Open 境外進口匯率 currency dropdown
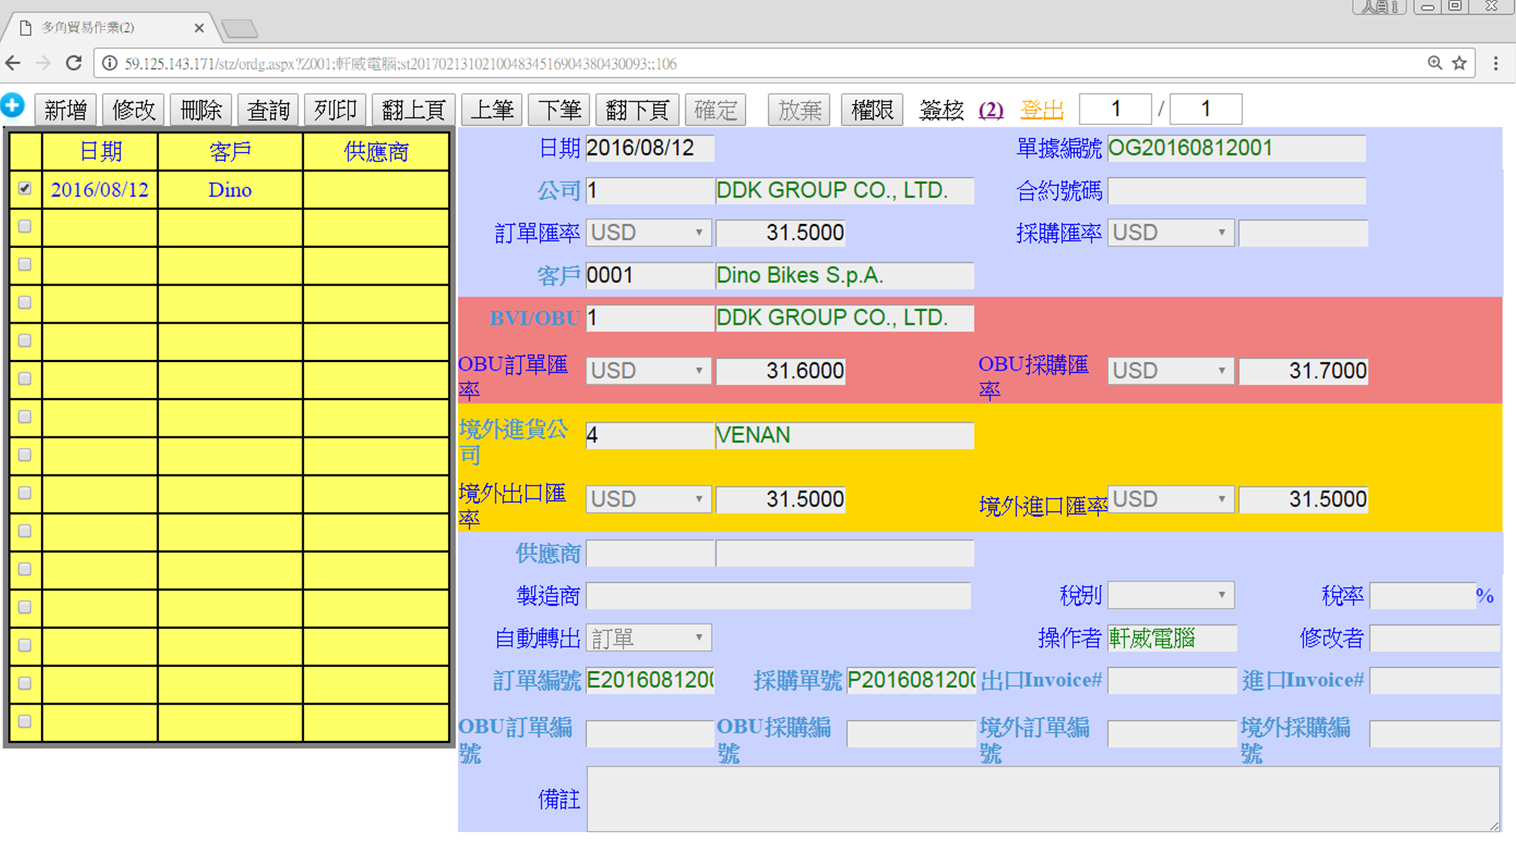Image resolution: width=1516 pixels, height=841 pixels. [x=1170, y=499]
